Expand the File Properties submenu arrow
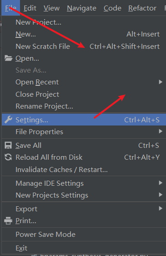The height and width of the screenshot is (256, 166). tap(161, 131)
